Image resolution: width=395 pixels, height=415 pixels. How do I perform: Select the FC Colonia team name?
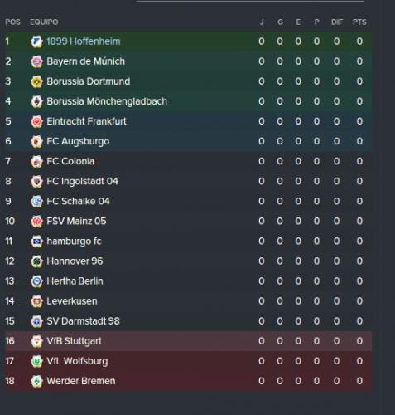coord(70,161)
